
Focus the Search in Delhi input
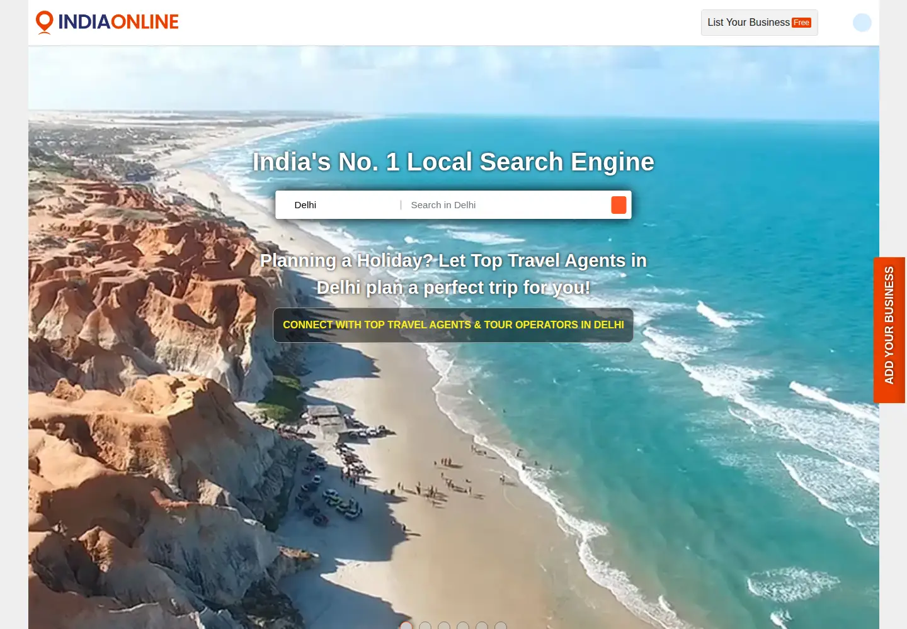(507, 205)
